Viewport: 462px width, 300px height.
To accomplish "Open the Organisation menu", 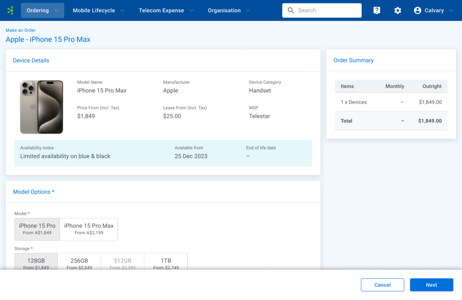I will (229, 10).
